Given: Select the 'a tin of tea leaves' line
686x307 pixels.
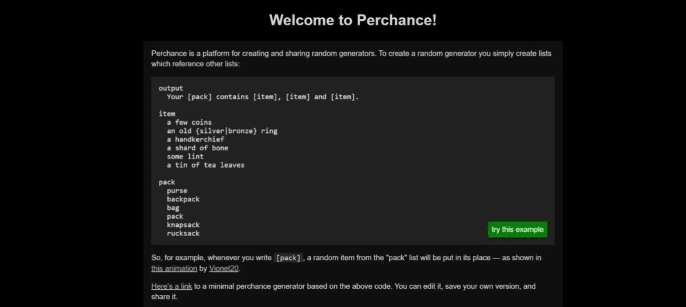Looking at the screenshot, I should [x=205, y=165].
